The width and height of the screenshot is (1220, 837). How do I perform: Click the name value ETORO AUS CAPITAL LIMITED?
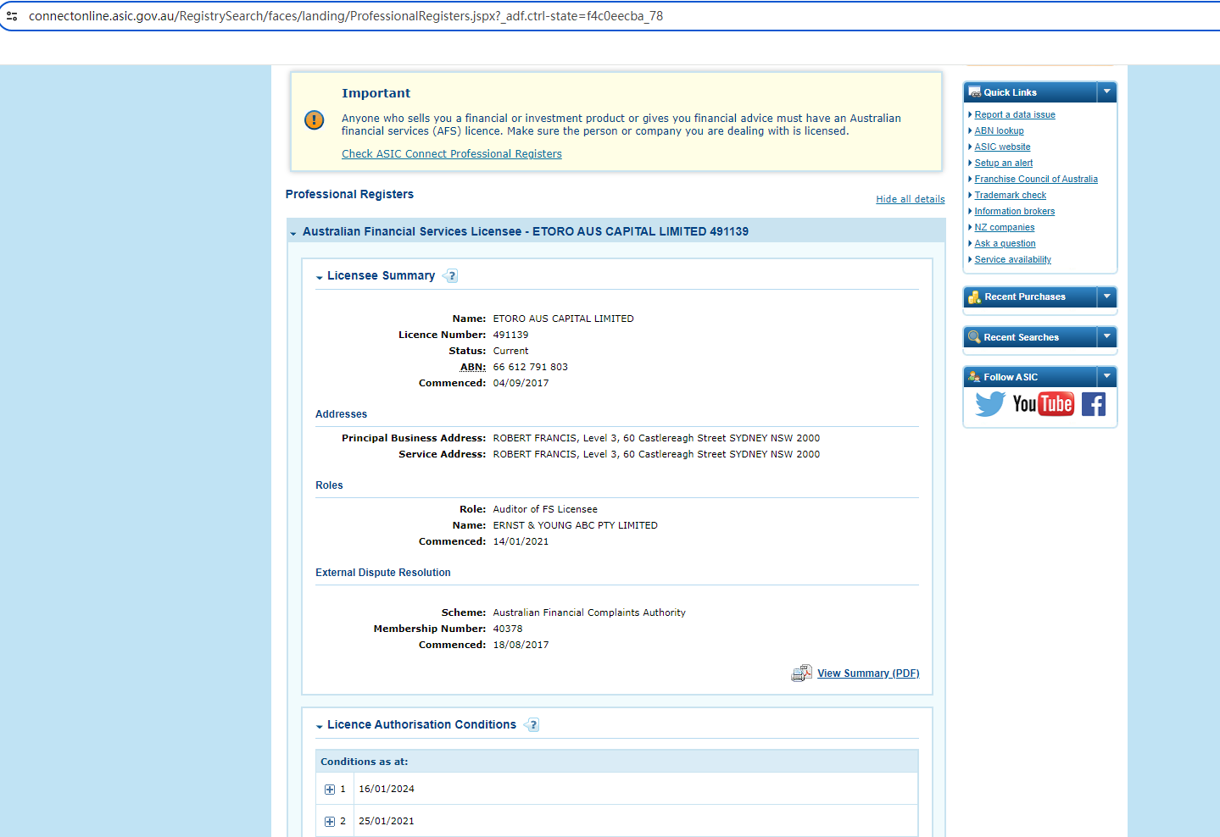coord(564,319)
